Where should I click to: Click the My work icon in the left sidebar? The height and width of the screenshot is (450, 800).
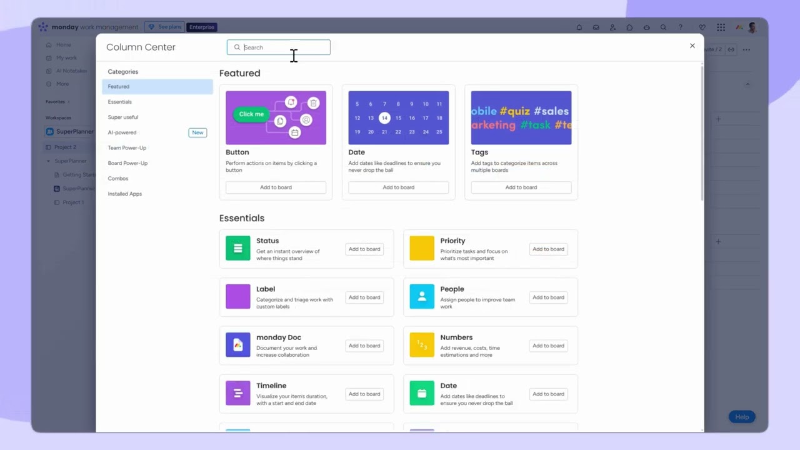pyautogui.click(x=49, y=58)
